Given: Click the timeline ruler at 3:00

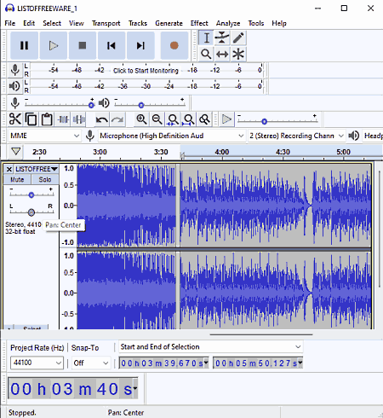Looking at the screenshot, I should pyautogui.click(x=100, y=152).
